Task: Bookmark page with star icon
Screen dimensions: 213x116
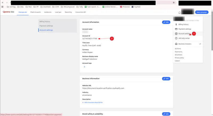Action: [x=174, y=2]
